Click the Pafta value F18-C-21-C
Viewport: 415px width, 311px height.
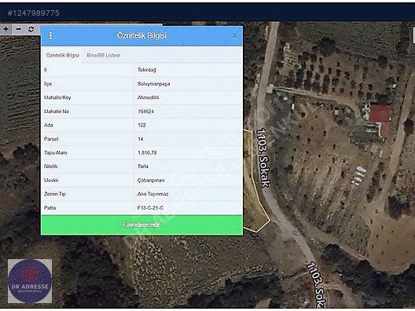point(150,208)
